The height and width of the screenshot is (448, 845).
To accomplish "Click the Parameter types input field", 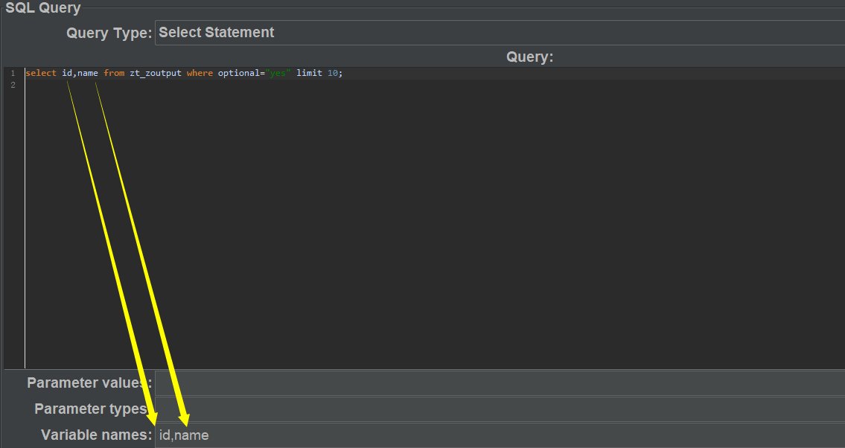I will tap(500, 409).
